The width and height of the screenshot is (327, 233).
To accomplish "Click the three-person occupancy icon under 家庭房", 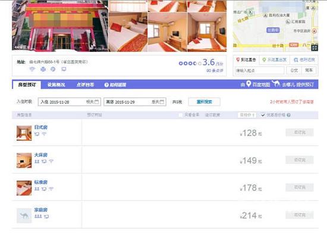I will (38, 216).
